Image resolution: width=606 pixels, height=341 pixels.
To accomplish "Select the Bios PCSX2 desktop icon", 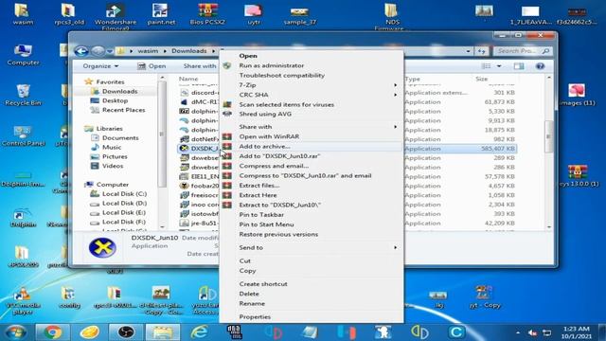I will point(207,14).
